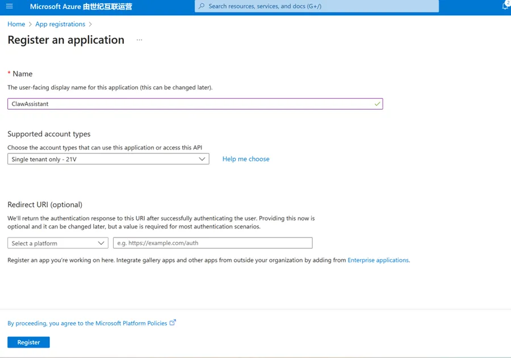
Task: Click the notifications bell icon
Action: click(505, 6)
